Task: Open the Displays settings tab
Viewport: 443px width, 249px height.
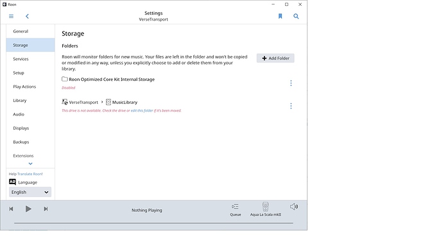Action: [x=31, y=128]
